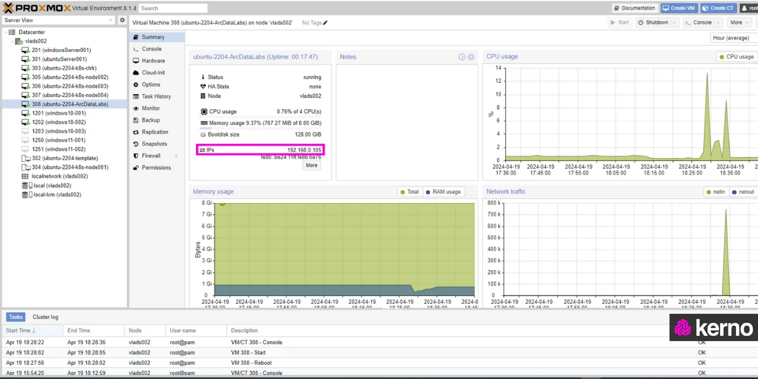Click the Datacenter server icon

(x=12, y=32)
